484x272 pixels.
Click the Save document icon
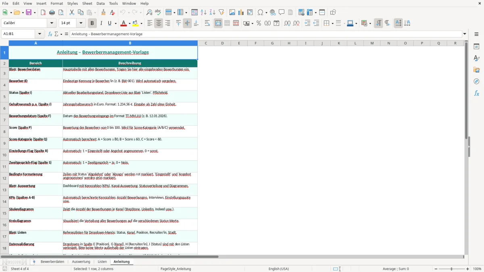pos(29,12)
